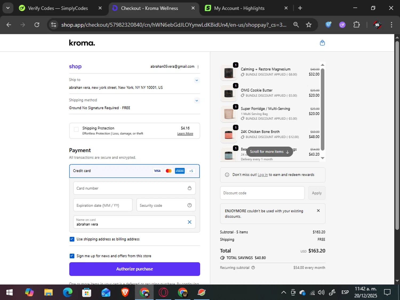Open security code help icon
Viewport: 400px width, 300px height.
(189, 205)
